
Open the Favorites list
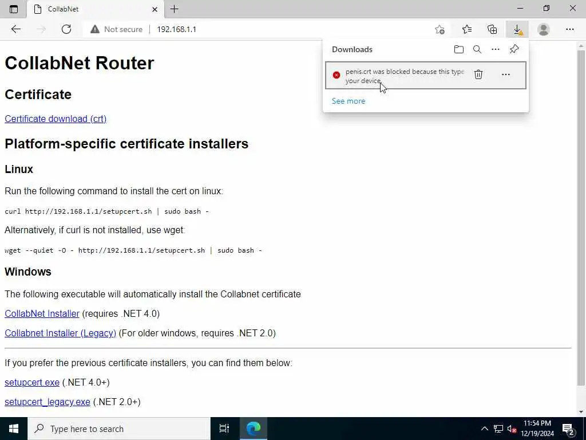(x=466, y=29)
